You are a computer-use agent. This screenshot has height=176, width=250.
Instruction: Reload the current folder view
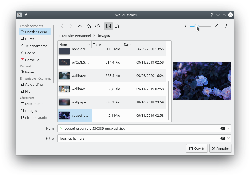pyautogui.click(x=98, y=26)
